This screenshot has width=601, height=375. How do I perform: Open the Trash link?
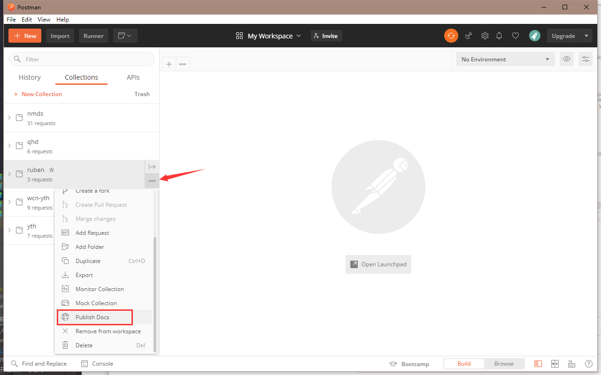click(142, 94)
